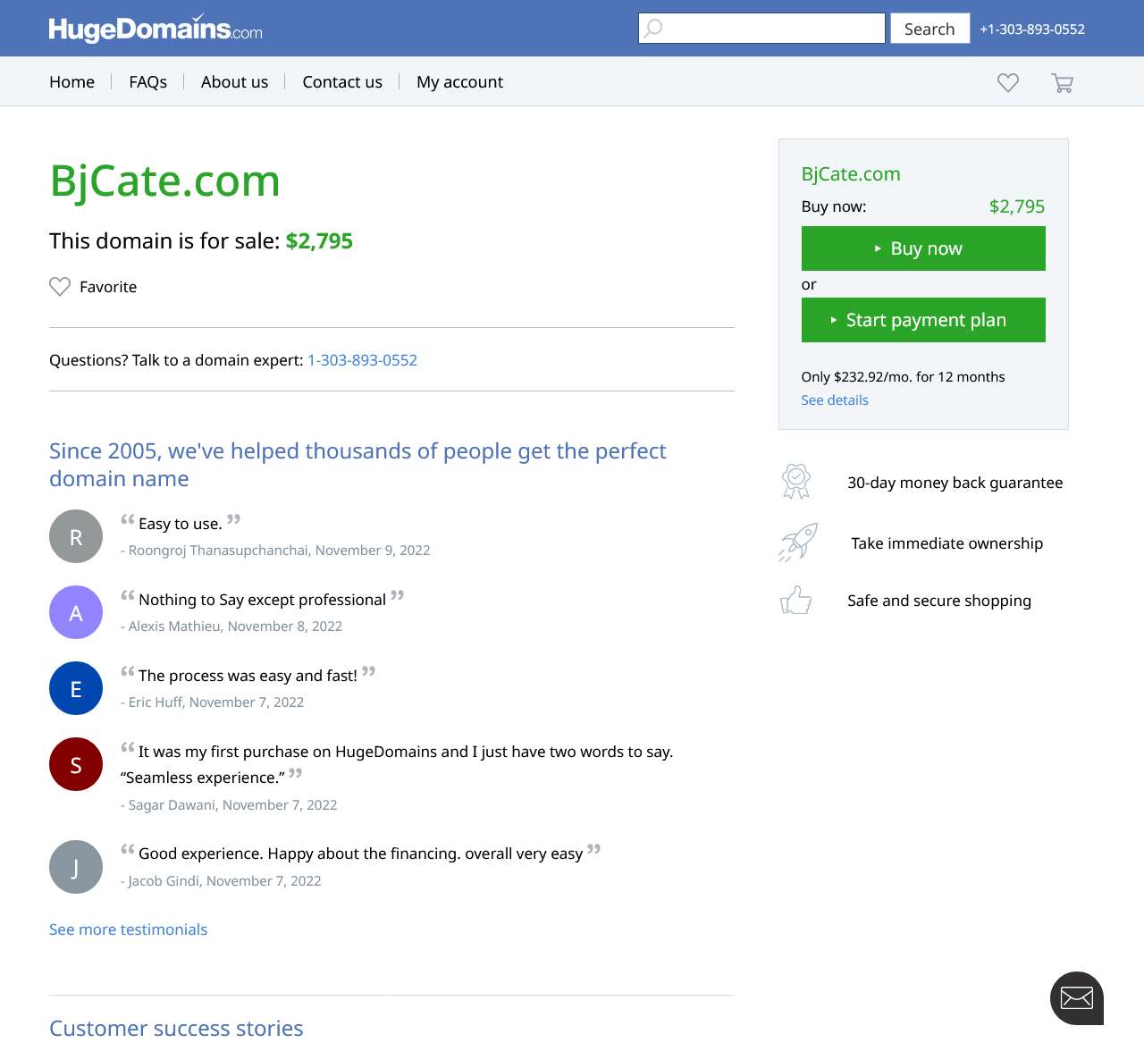Open the FAQs menu item
The width and height of the screenshot is (1144, 1043).
point(148,82)
